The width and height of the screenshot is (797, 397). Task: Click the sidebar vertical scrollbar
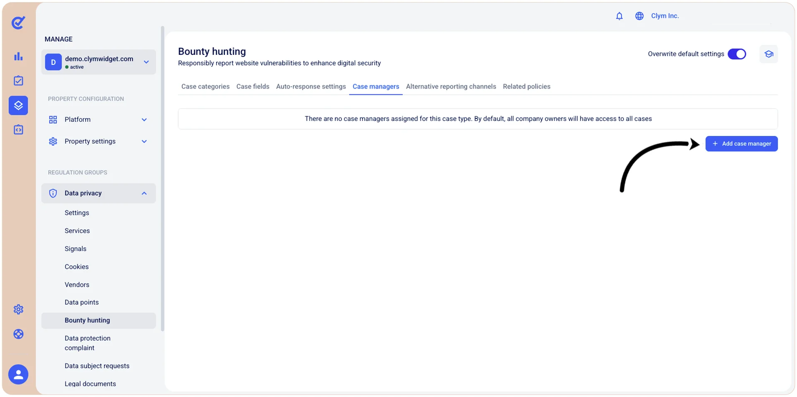163,179
